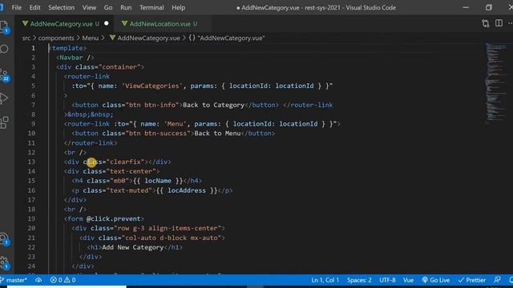
Task: Click line number 19 in the gutter
Action: (31, 218)
